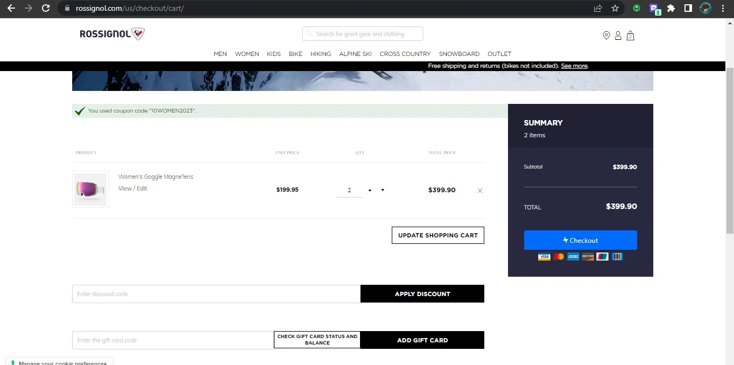The image size is (734, 365).
Task: Click the See more shipping link
Action: (x=574, y=66)
